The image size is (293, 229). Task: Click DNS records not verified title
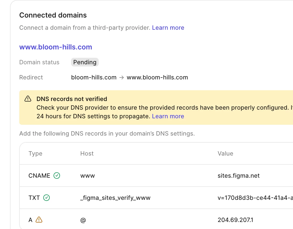(72, 99)
